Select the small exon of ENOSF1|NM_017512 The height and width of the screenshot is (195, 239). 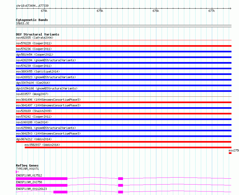click(x=121, y=179)
